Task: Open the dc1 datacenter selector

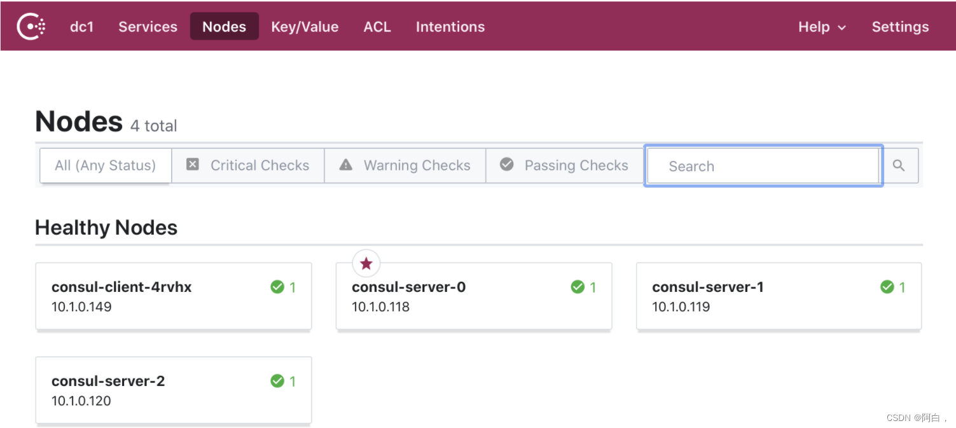Action: [x=81, y=27]
